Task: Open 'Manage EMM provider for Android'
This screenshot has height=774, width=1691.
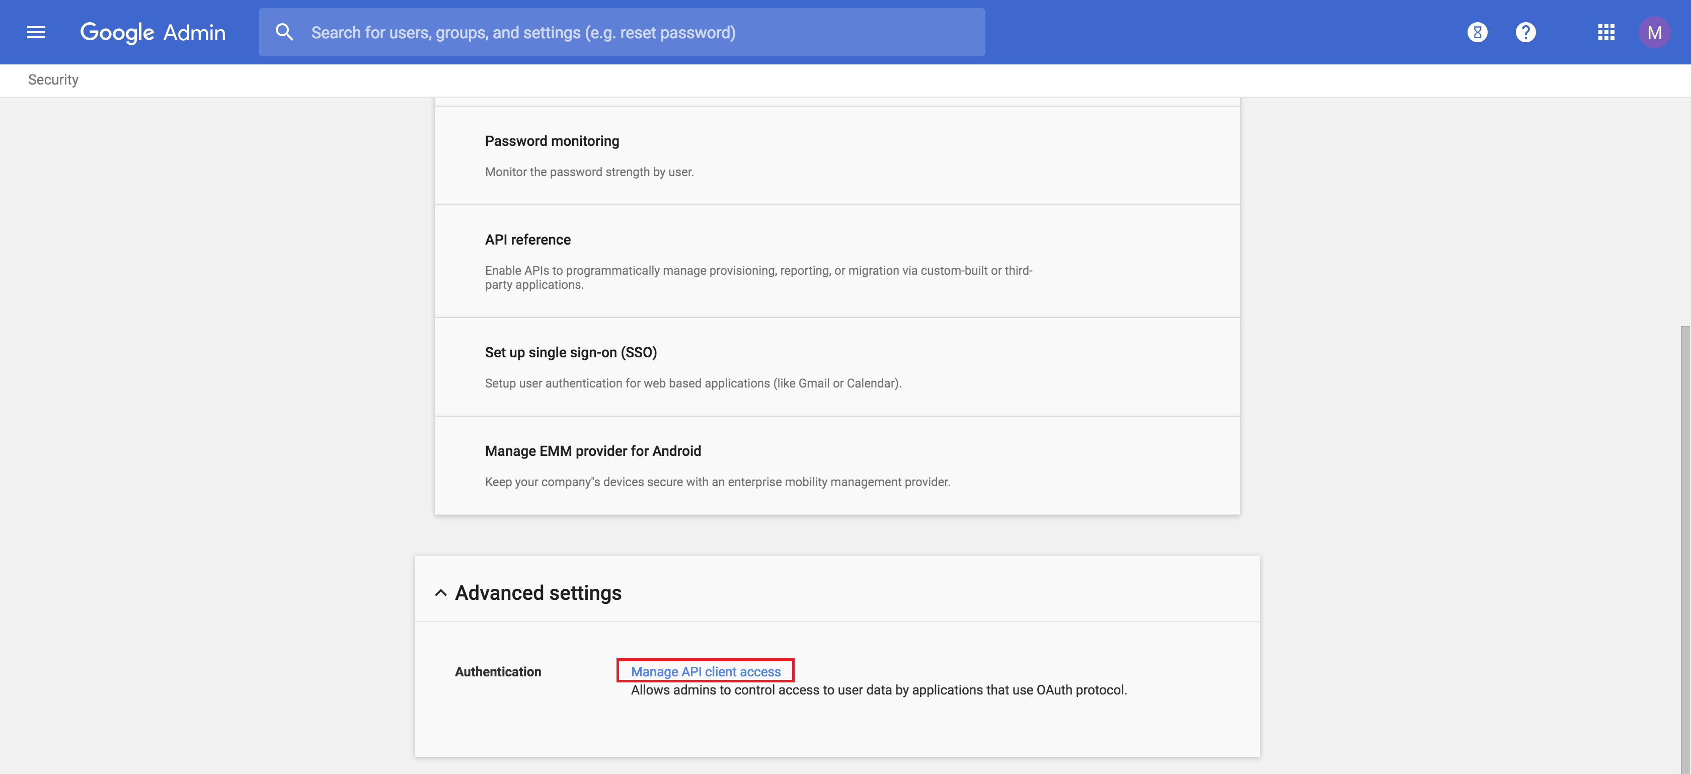Action: tap(592, 450)
